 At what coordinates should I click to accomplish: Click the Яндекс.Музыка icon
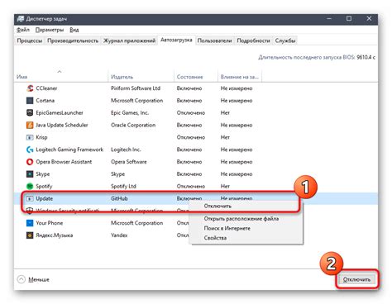pos(30,235)
